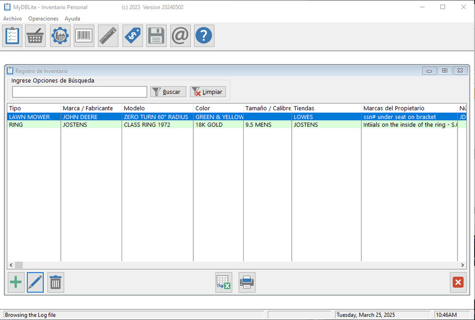Click inside the search options input field
Image resolution: width=475 pixels, height=320 pixels.
click(x=78, y=91)
